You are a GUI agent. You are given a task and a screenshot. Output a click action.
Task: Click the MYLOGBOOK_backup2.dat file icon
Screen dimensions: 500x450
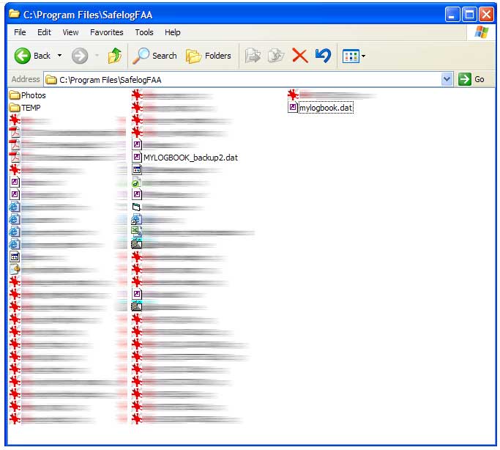136,157
